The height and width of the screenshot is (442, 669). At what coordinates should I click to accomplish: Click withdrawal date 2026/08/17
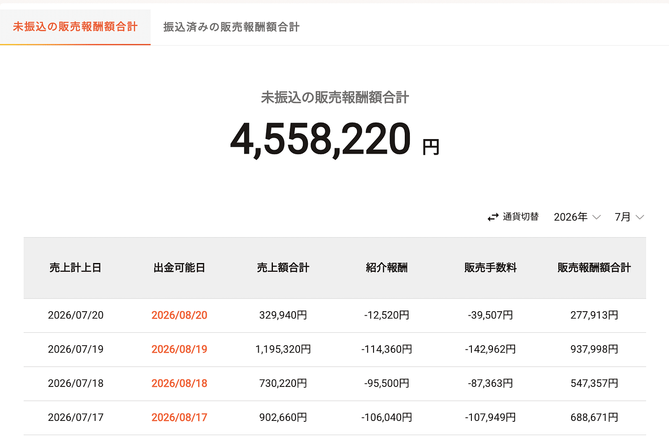(x=179, y=417)
